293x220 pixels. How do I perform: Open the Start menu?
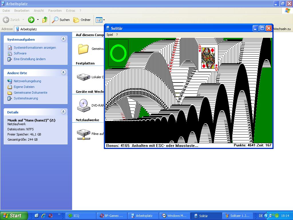[x=14, y=216]
